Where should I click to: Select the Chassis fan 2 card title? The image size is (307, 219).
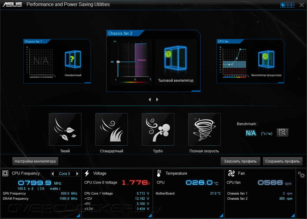click(x=120, y=33)
